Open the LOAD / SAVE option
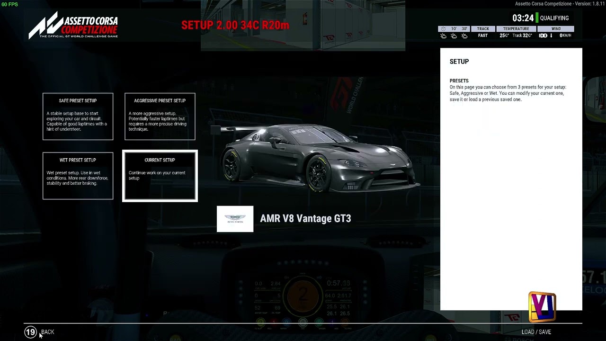This screenshot has height=341, width=606. (536, 332)
